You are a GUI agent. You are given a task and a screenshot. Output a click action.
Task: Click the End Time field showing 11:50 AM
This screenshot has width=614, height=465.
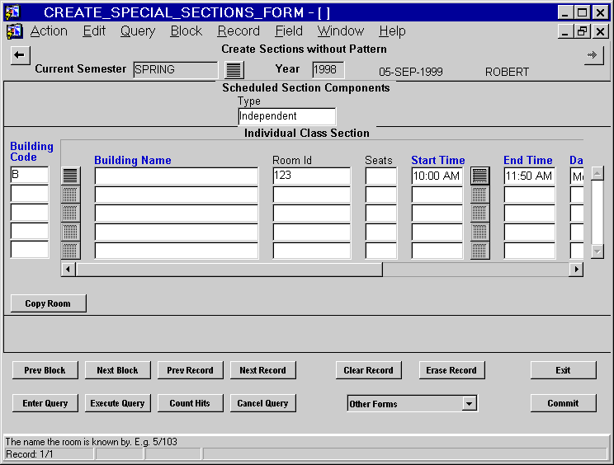click(x=530, y=176)
